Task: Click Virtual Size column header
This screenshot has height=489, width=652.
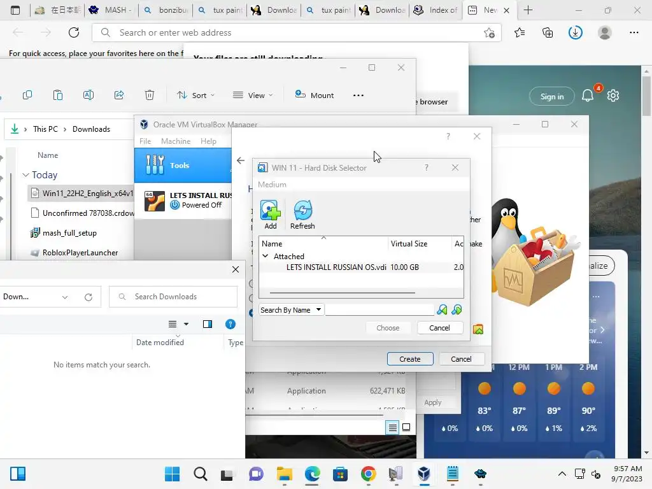Action: (x=420, y=244)
